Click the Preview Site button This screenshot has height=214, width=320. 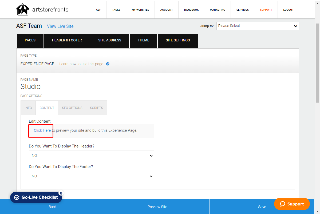coord(157,207)
